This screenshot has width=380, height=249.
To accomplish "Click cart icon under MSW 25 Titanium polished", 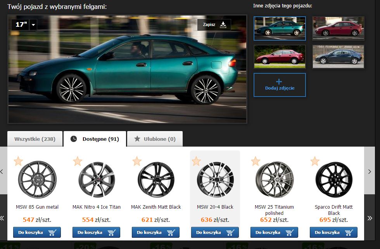I will [290, 232].
